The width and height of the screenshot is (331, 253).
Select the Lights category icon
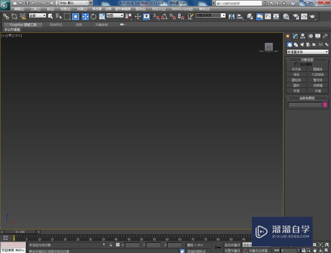(x=302, y=45)
